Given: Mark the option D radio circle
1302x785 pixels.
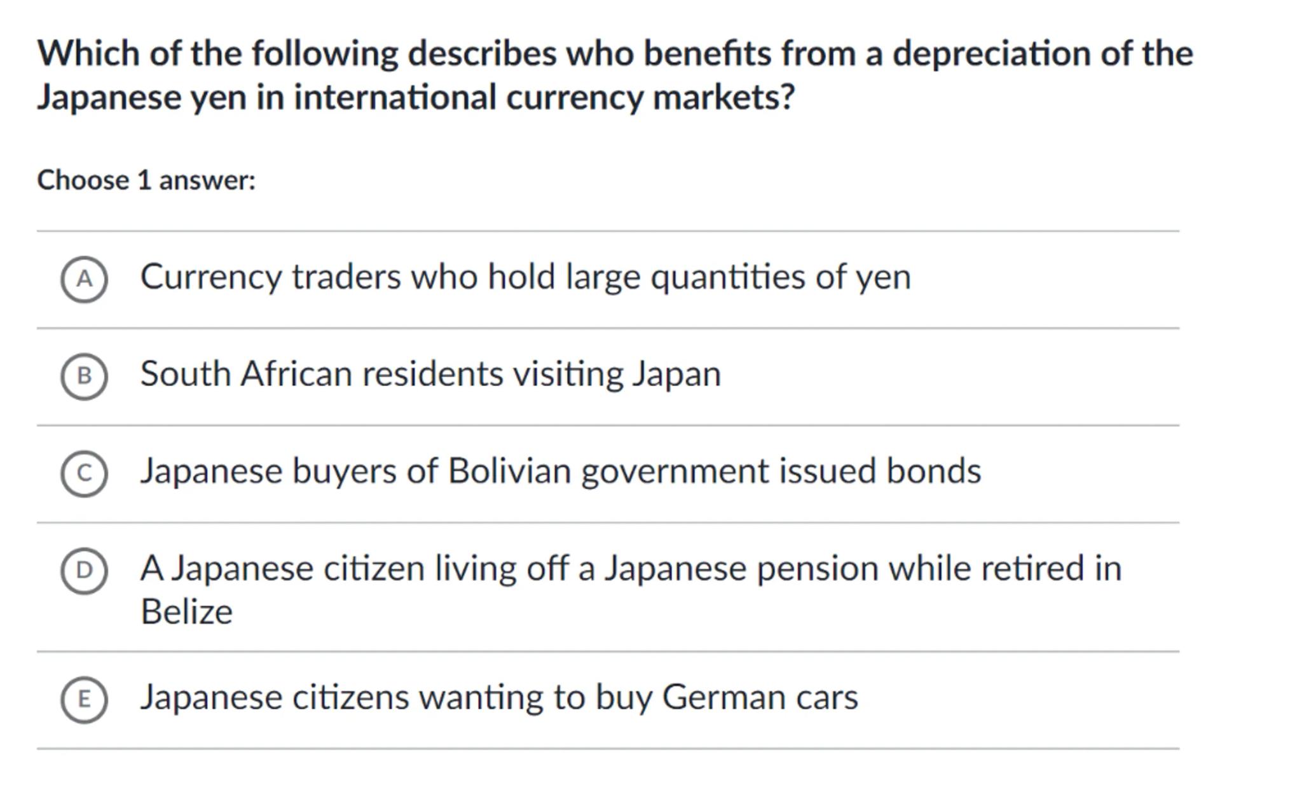Looking at the screenshot, I should [84, 571].
